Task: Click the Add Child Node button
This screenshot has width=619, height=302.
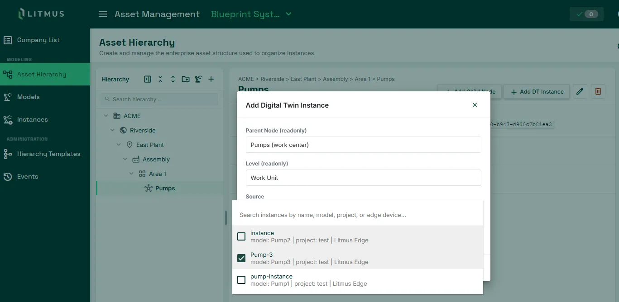Action: (x=470, y=91)
